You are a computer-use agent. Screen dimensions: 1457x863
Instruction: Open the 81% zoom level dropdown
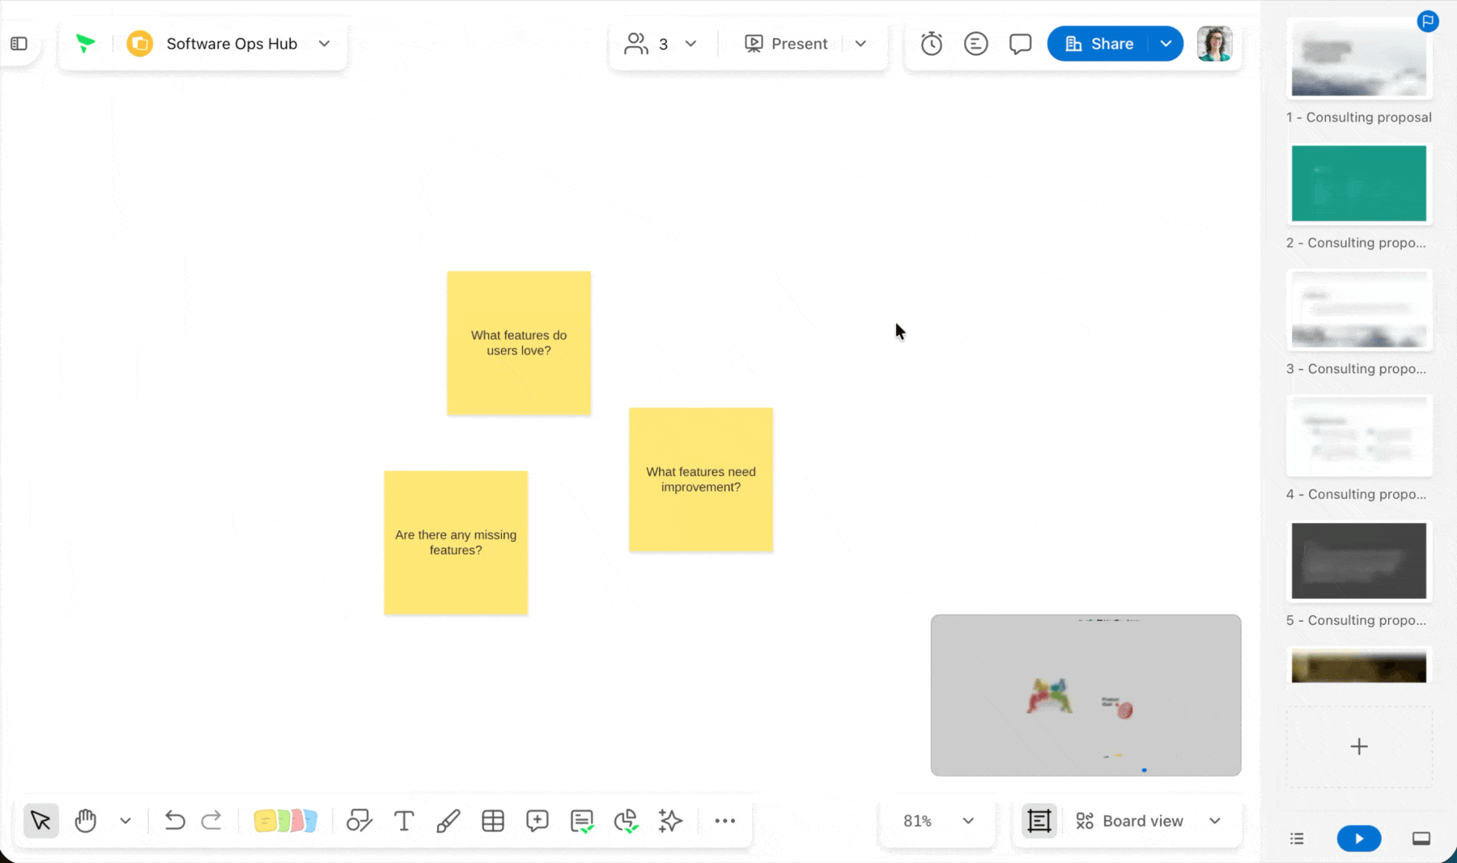[x=938, y=821]
